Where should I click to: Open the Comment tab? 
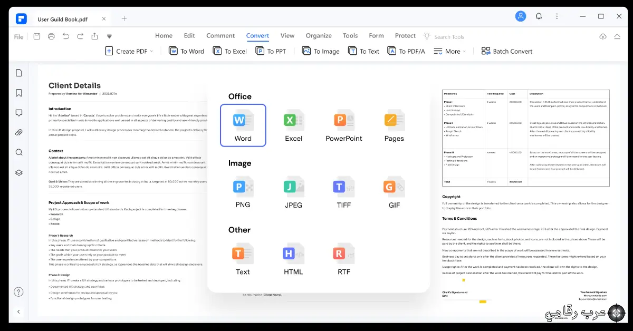pos(220,36)
